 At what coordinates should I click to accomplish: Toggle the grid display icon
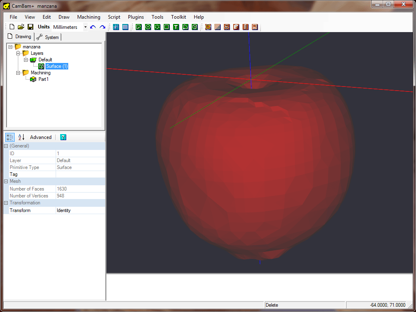pos(125,27)
